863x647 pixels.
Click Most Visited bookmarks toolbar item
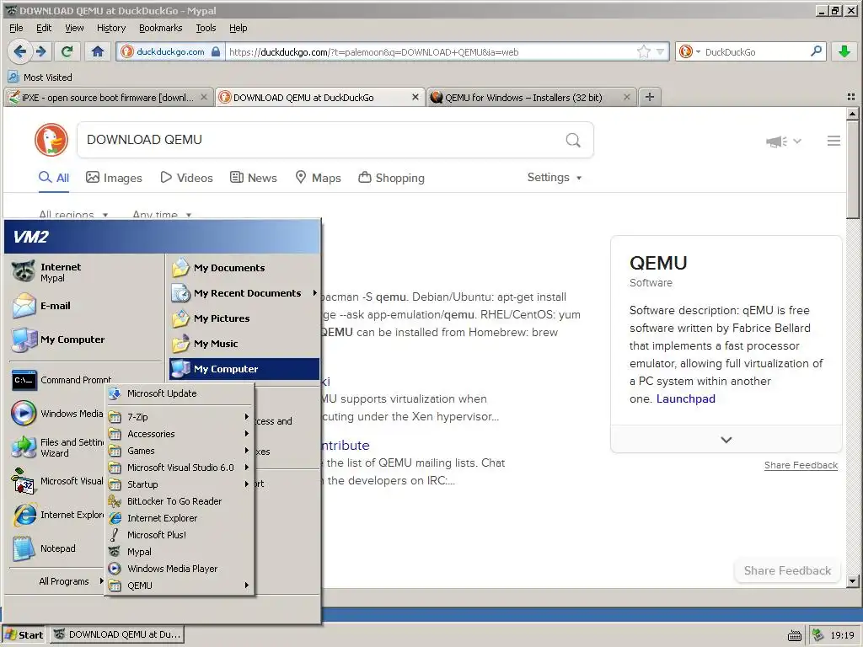(40, 77)
